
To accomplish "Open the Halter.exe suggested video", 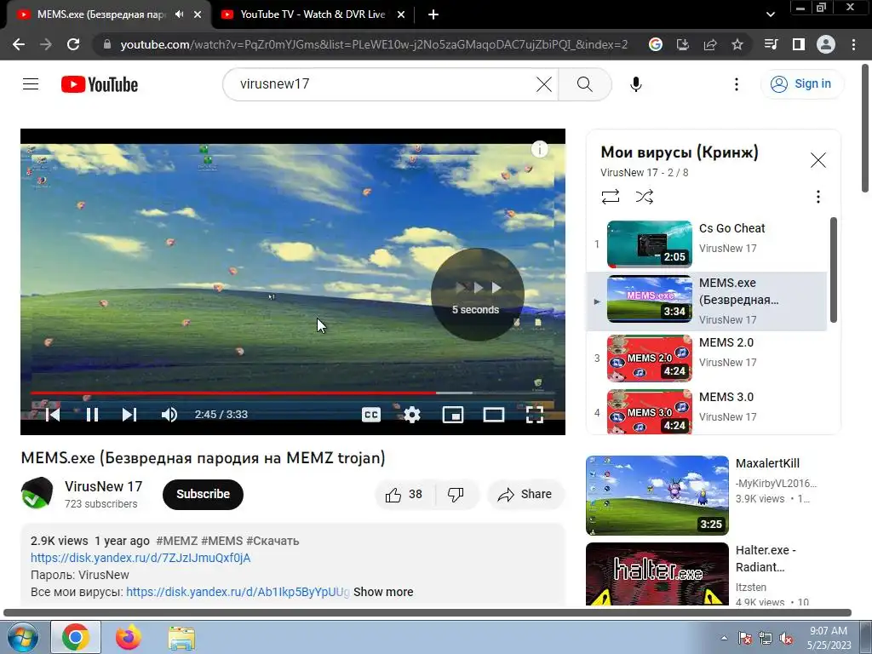I will (x=657, y=574).
